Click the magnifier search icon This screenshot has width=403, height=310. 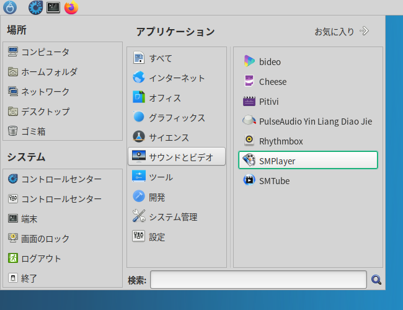(376, 280)
